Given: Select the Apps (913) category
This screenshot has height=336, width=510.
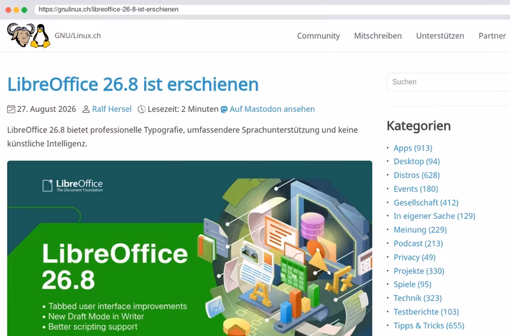Looking at the screenshot, I should coord(412,148).
